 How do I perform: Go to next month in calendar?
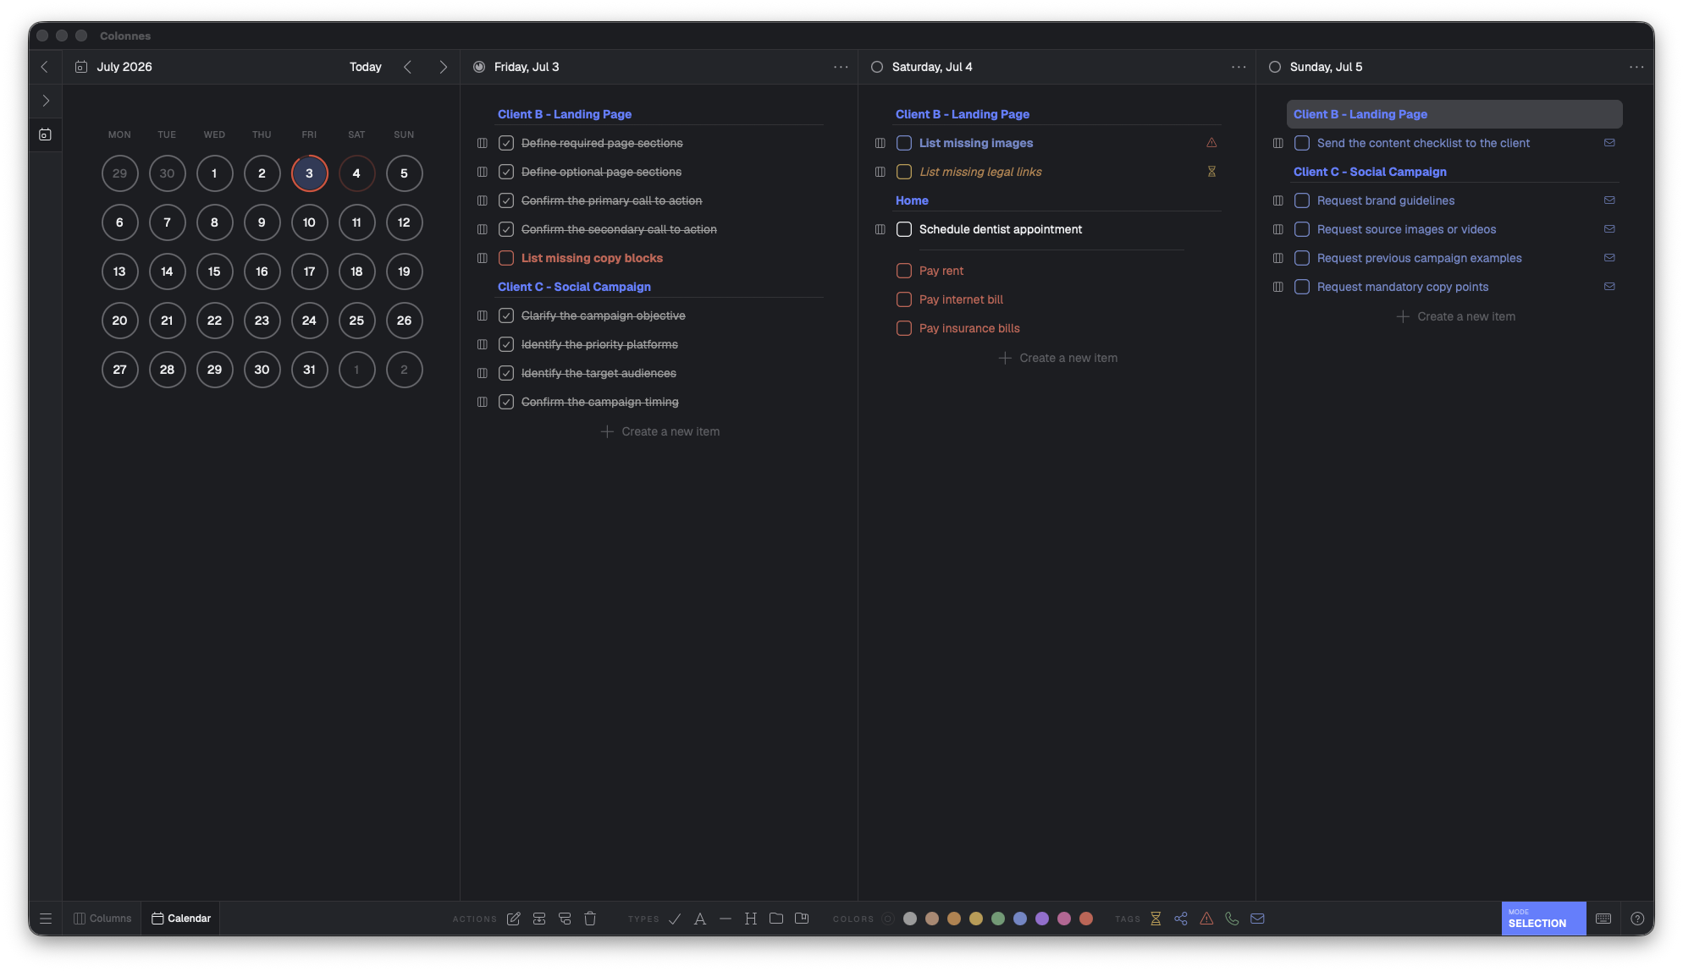[x=443, y=67]
